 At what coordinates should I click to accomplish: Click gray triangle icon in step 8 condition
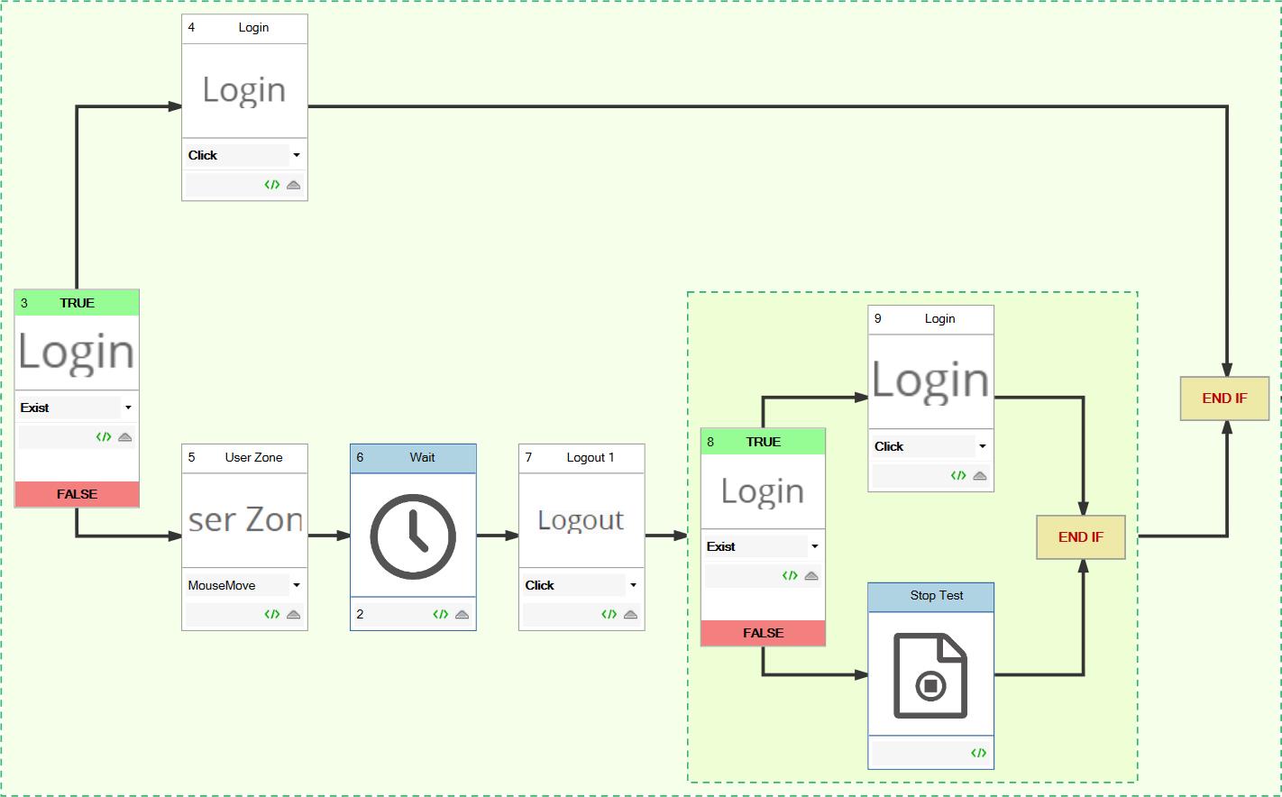pos(811,576)
